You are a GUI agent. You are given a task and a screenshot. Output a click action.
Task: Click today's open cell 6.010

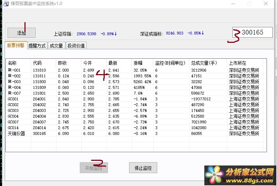(x=89, y=133)
